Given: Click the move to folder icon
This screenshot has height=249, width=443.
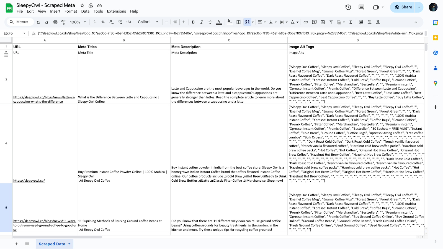Looking at the screenshot, I should click(x=91, y=5).
